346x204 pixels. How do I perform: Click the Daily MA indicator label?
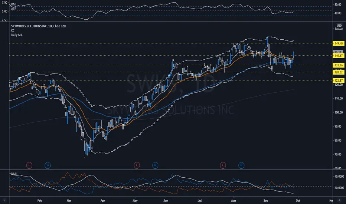click(x=17, y=35)
